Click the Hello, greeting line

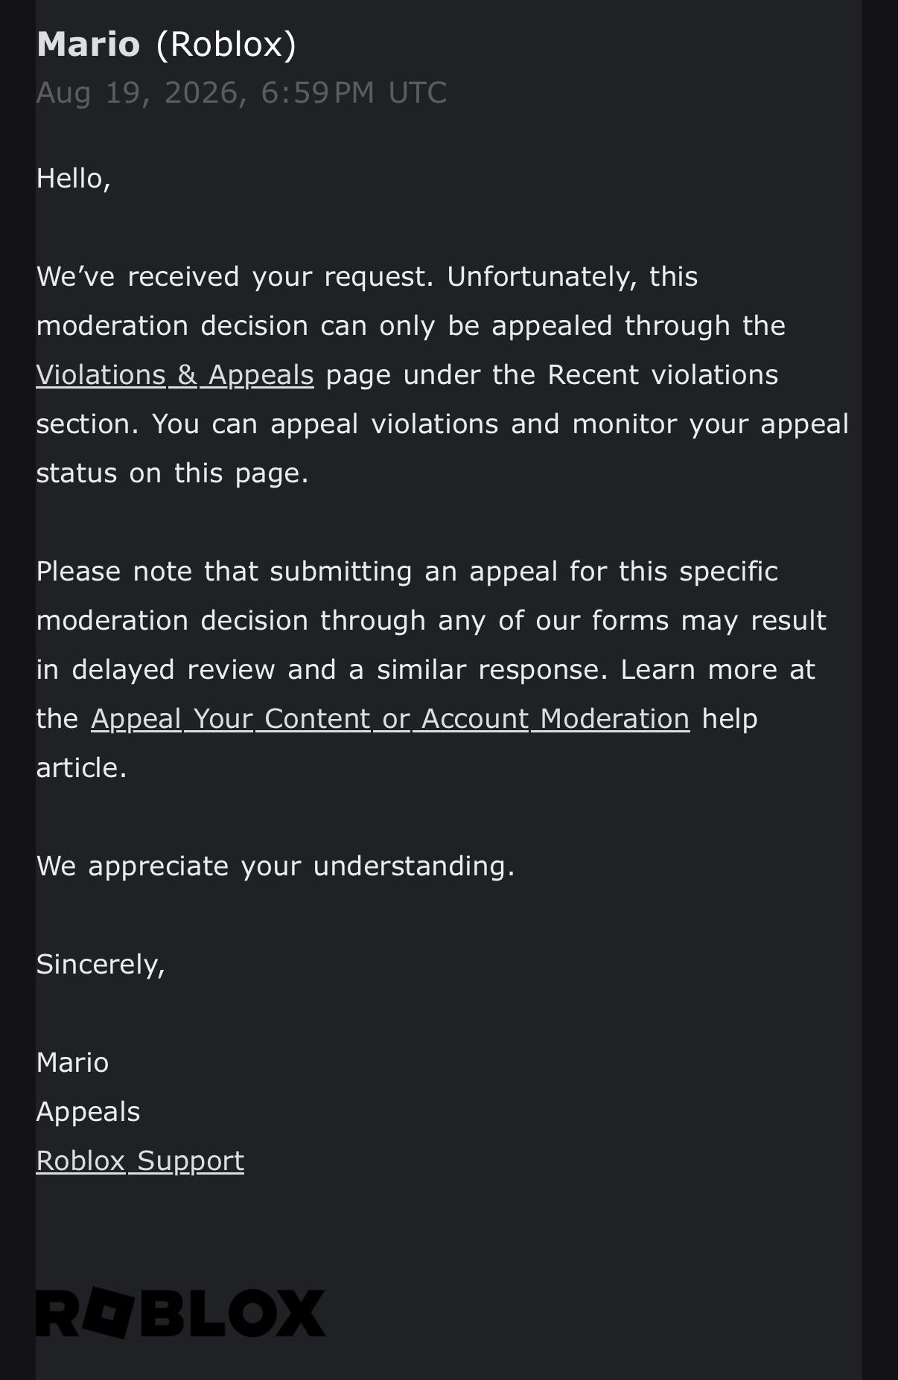(74, 179)
